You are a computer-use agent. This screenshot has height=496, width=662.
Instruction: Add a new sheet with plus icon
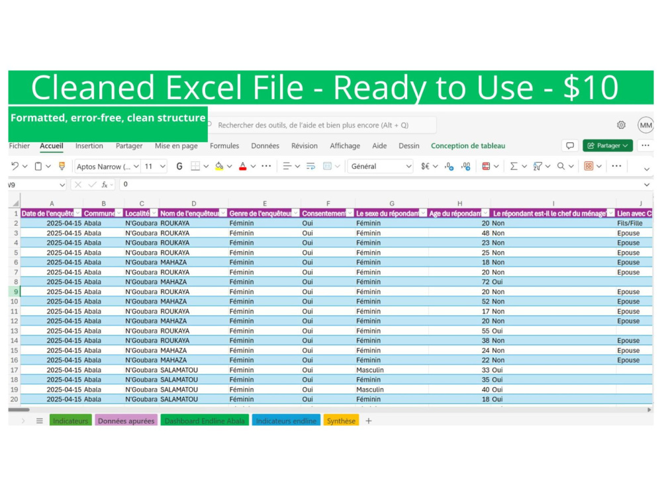[369, 421]
